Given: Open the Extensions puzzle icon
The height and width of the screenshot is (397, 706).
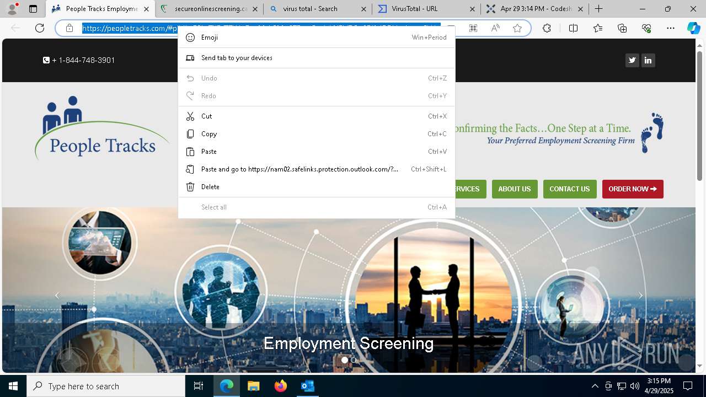Looking at the screenshot, I should (x=547, y=28).
